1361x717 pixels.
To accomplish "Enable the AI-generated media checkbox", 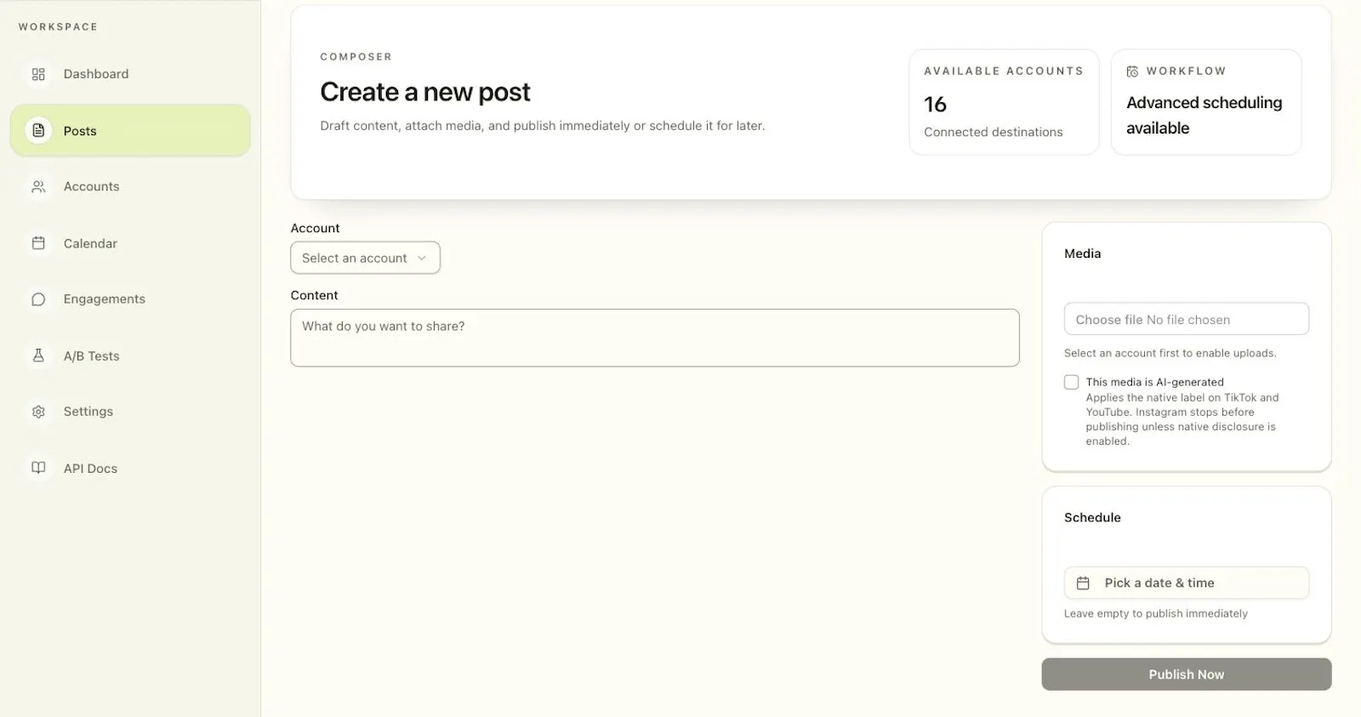I will [x=1072, y=383].
